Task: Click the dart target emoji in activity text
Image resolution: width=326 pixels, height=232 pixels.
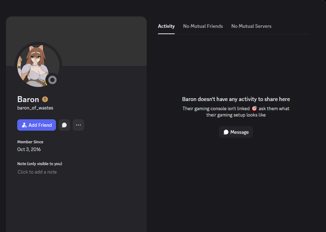Action: click(x=254, y=108)
